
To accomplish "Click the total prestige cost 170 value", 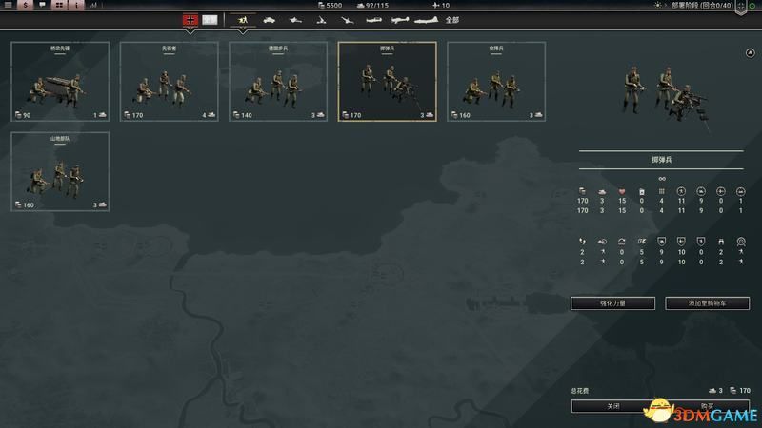I will coord(745,391).
